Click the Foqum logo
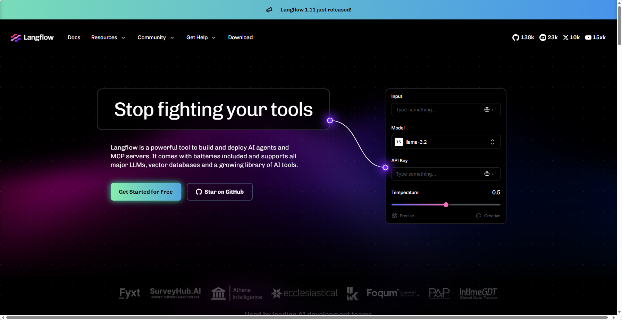Screen dimensions: 622x320 point(393,293)
